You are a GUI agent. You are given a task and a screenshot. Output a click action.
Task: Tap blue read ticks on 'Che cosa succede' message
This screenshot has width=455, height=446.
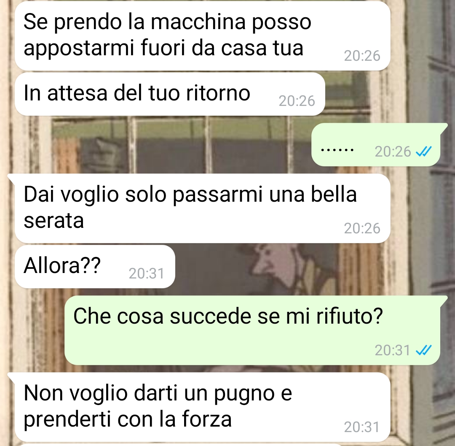pos(424,350)
